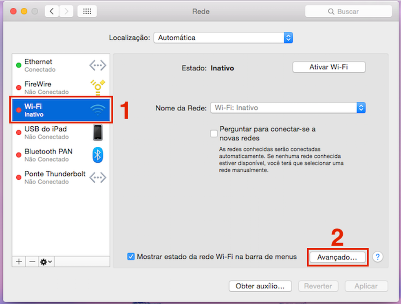Click the magnifier icon in search field
This screenshot has height=304, width=401.
(x=331, y=11)
